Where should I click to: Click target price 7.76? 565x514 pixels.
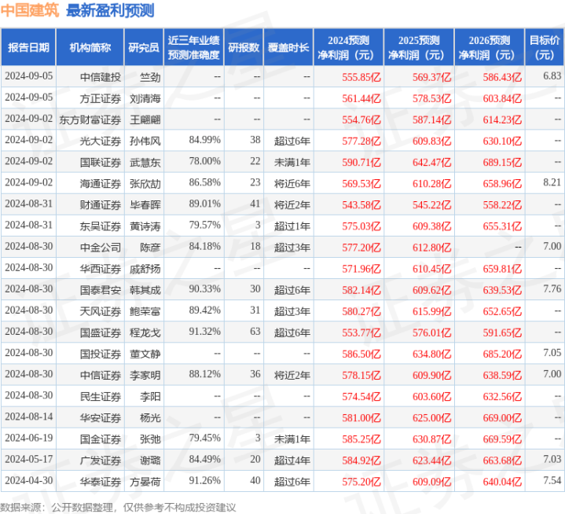pyautogui.click(x=552, y=288)
